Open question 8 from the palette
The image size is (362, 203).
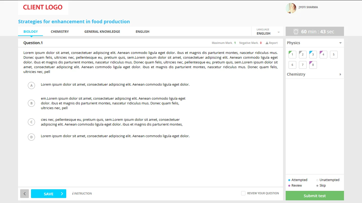click(x=313, y=64)
